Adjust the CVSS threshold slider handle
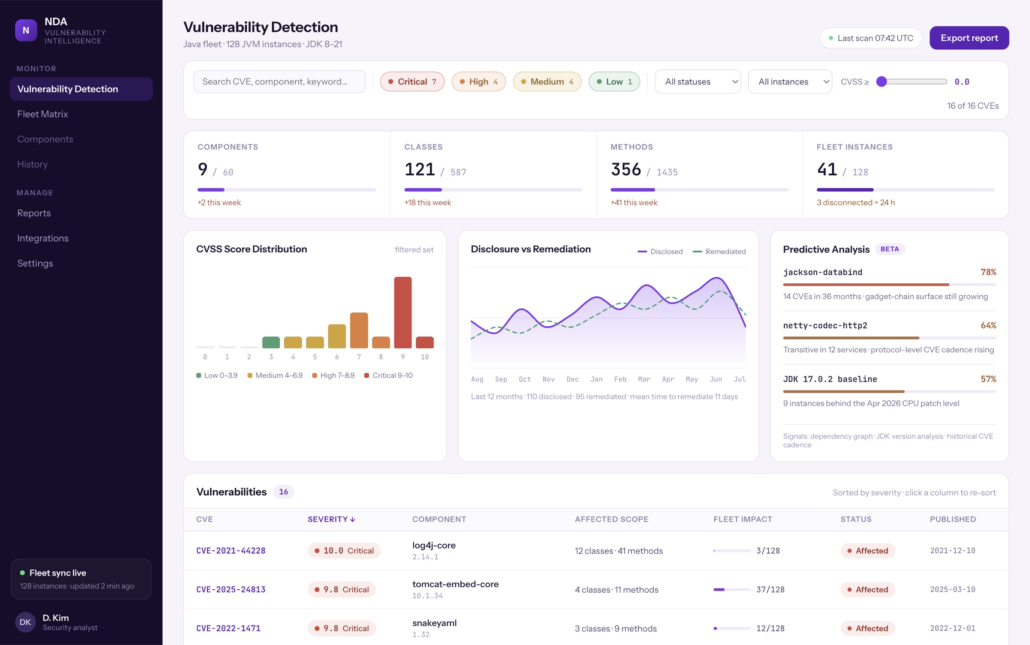The height and width of the screenshot is (645, 1030). coord(882,81)
